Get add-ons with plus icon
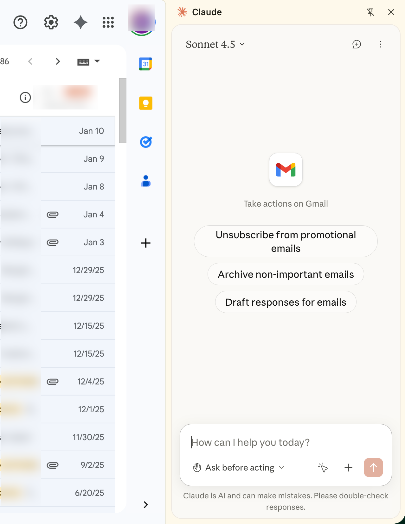This screenshot has height=524, width=405. (x=146, y=243)
